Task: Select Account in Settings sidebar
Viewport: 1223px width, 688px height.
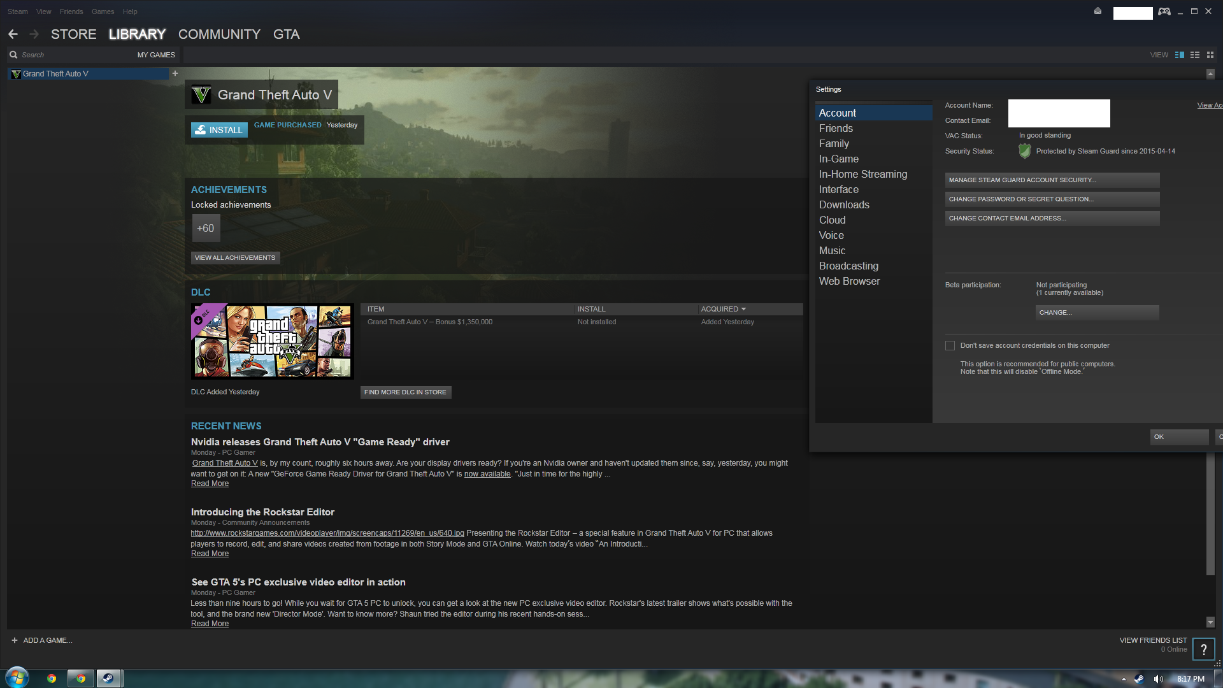Action: tap(874, 113)
